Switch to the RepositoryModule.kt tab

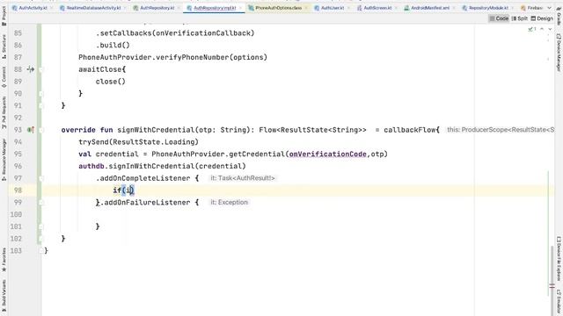click(488, 8)
